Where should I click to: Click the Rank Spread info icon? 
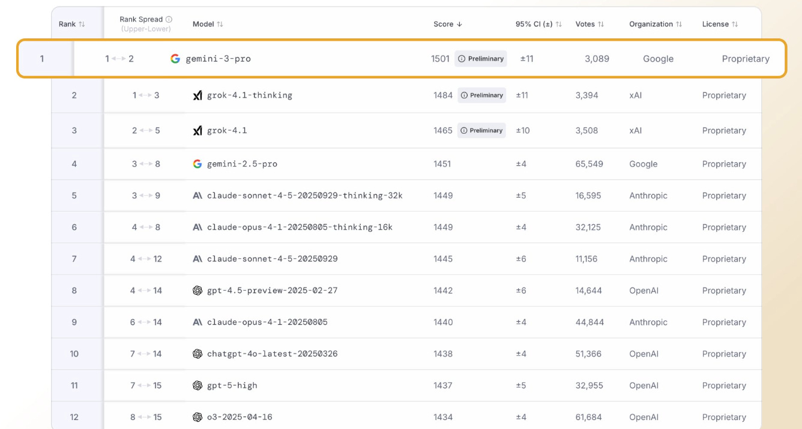pyautogui.click(x=169, y=19)
